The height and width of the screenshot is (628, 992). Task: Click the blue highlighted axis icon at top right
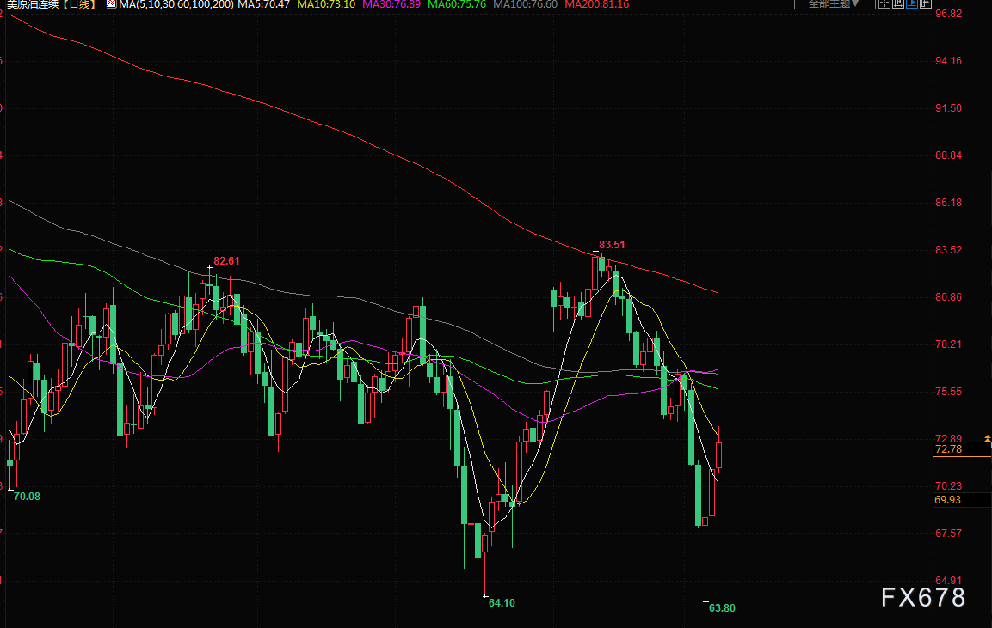tap(912, 3)
